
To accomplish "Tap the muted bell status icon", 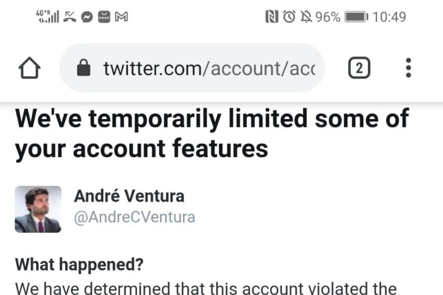I will (305, 18).
